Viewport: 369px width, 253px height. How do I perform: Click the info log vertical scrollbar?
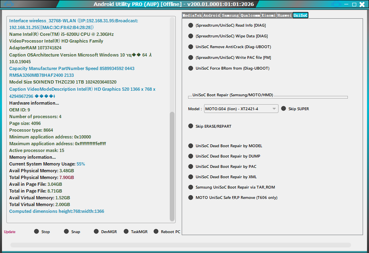point(172,166)
